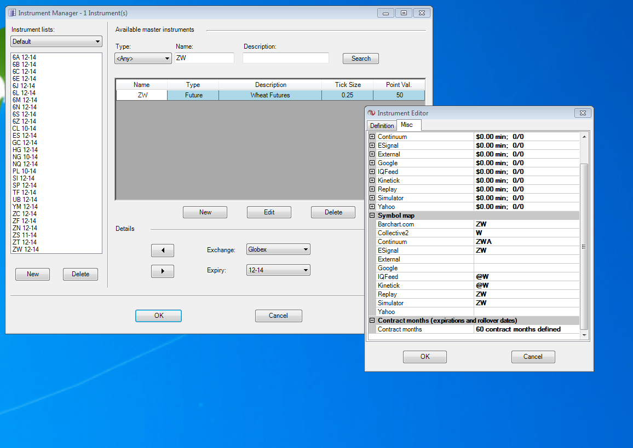
Task: Open the Expiry 12-14 dropdown
Action: point(278,270)
